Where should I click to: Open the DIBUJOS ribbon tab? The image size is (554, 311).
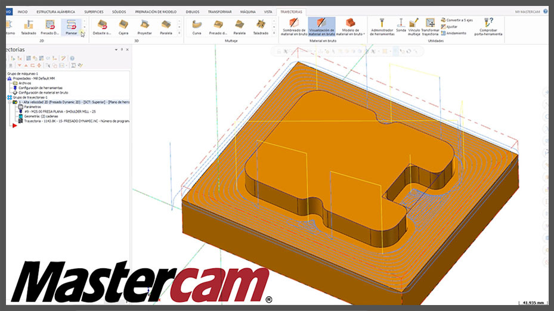(x=193, y=12)
